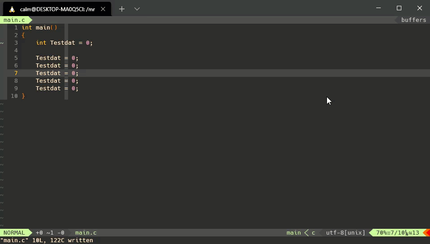Click the red warning segment in statusline
This screenshot has width=430, height=244.
[427, 233]
